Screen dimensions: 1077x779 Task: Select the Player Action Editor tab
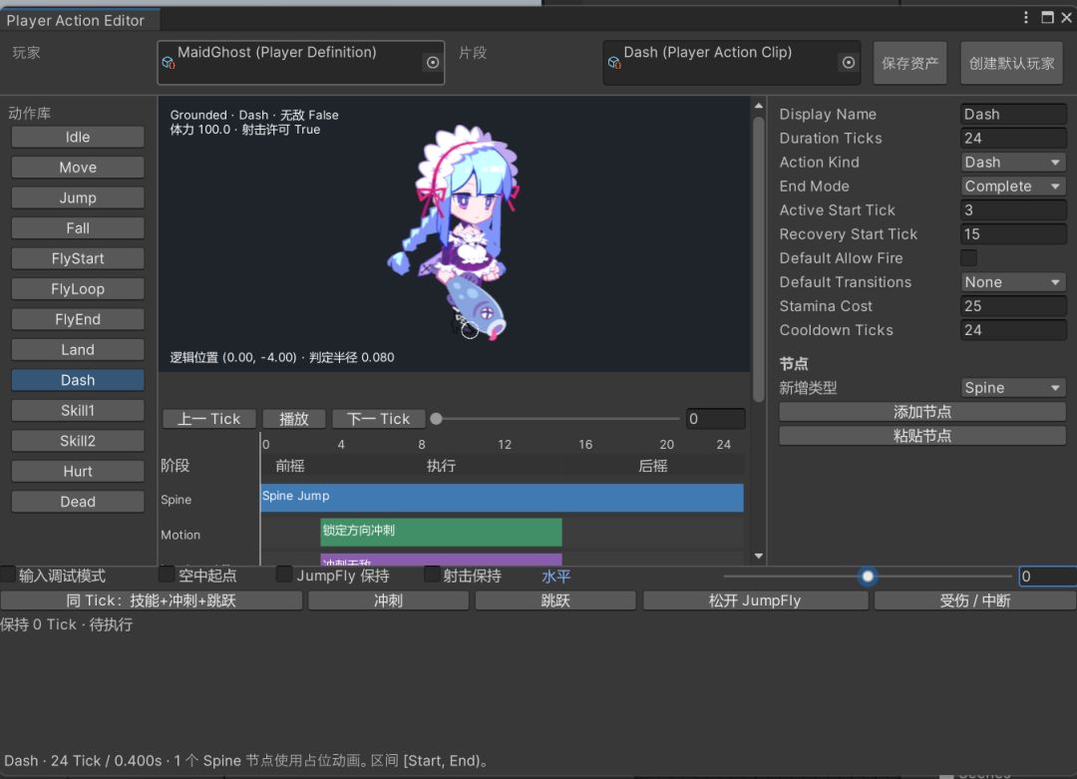click(79, 20)
